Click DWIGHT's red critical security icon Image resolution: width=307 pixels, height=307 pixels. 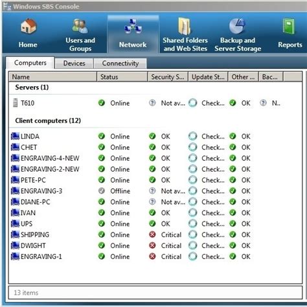coord(152,245)
